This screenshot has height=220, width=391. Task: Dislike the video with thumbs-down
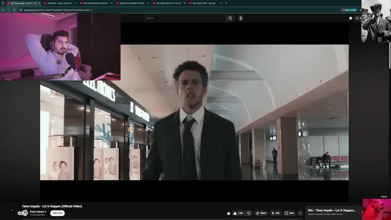249,213
